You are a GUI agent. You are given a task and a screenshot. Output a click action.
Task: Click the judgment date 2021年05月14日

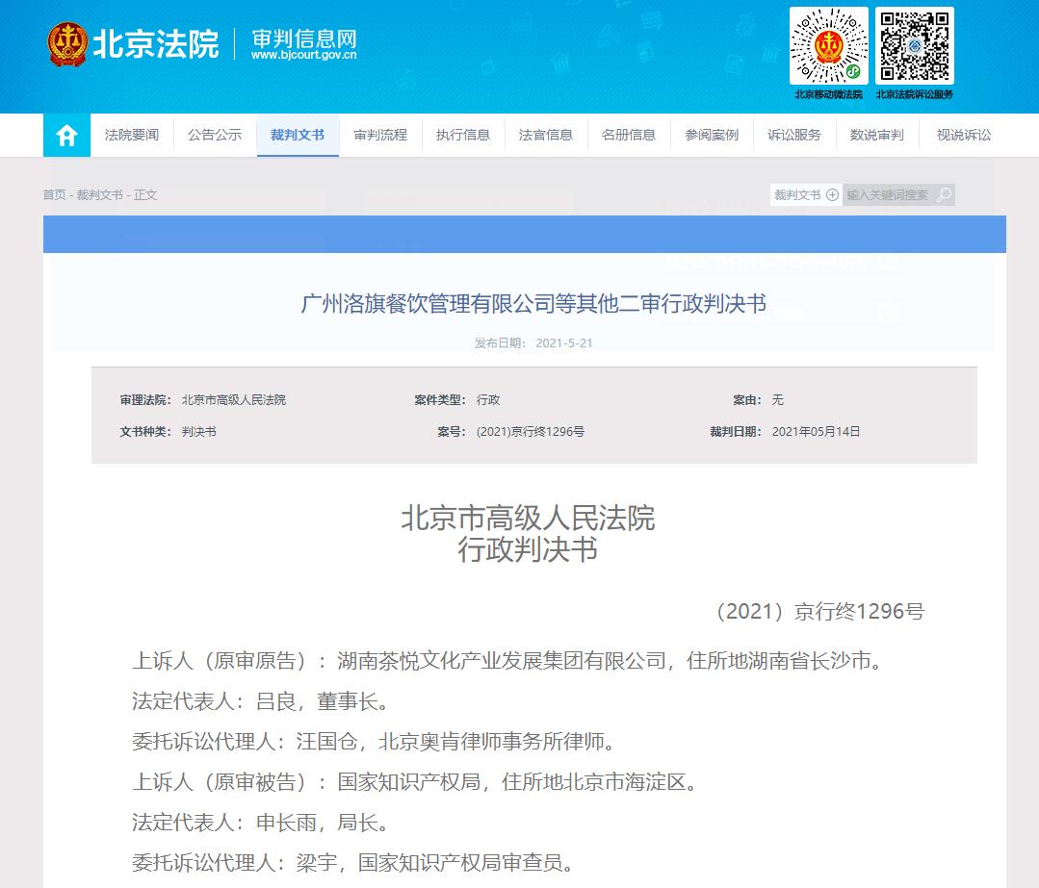816,432
